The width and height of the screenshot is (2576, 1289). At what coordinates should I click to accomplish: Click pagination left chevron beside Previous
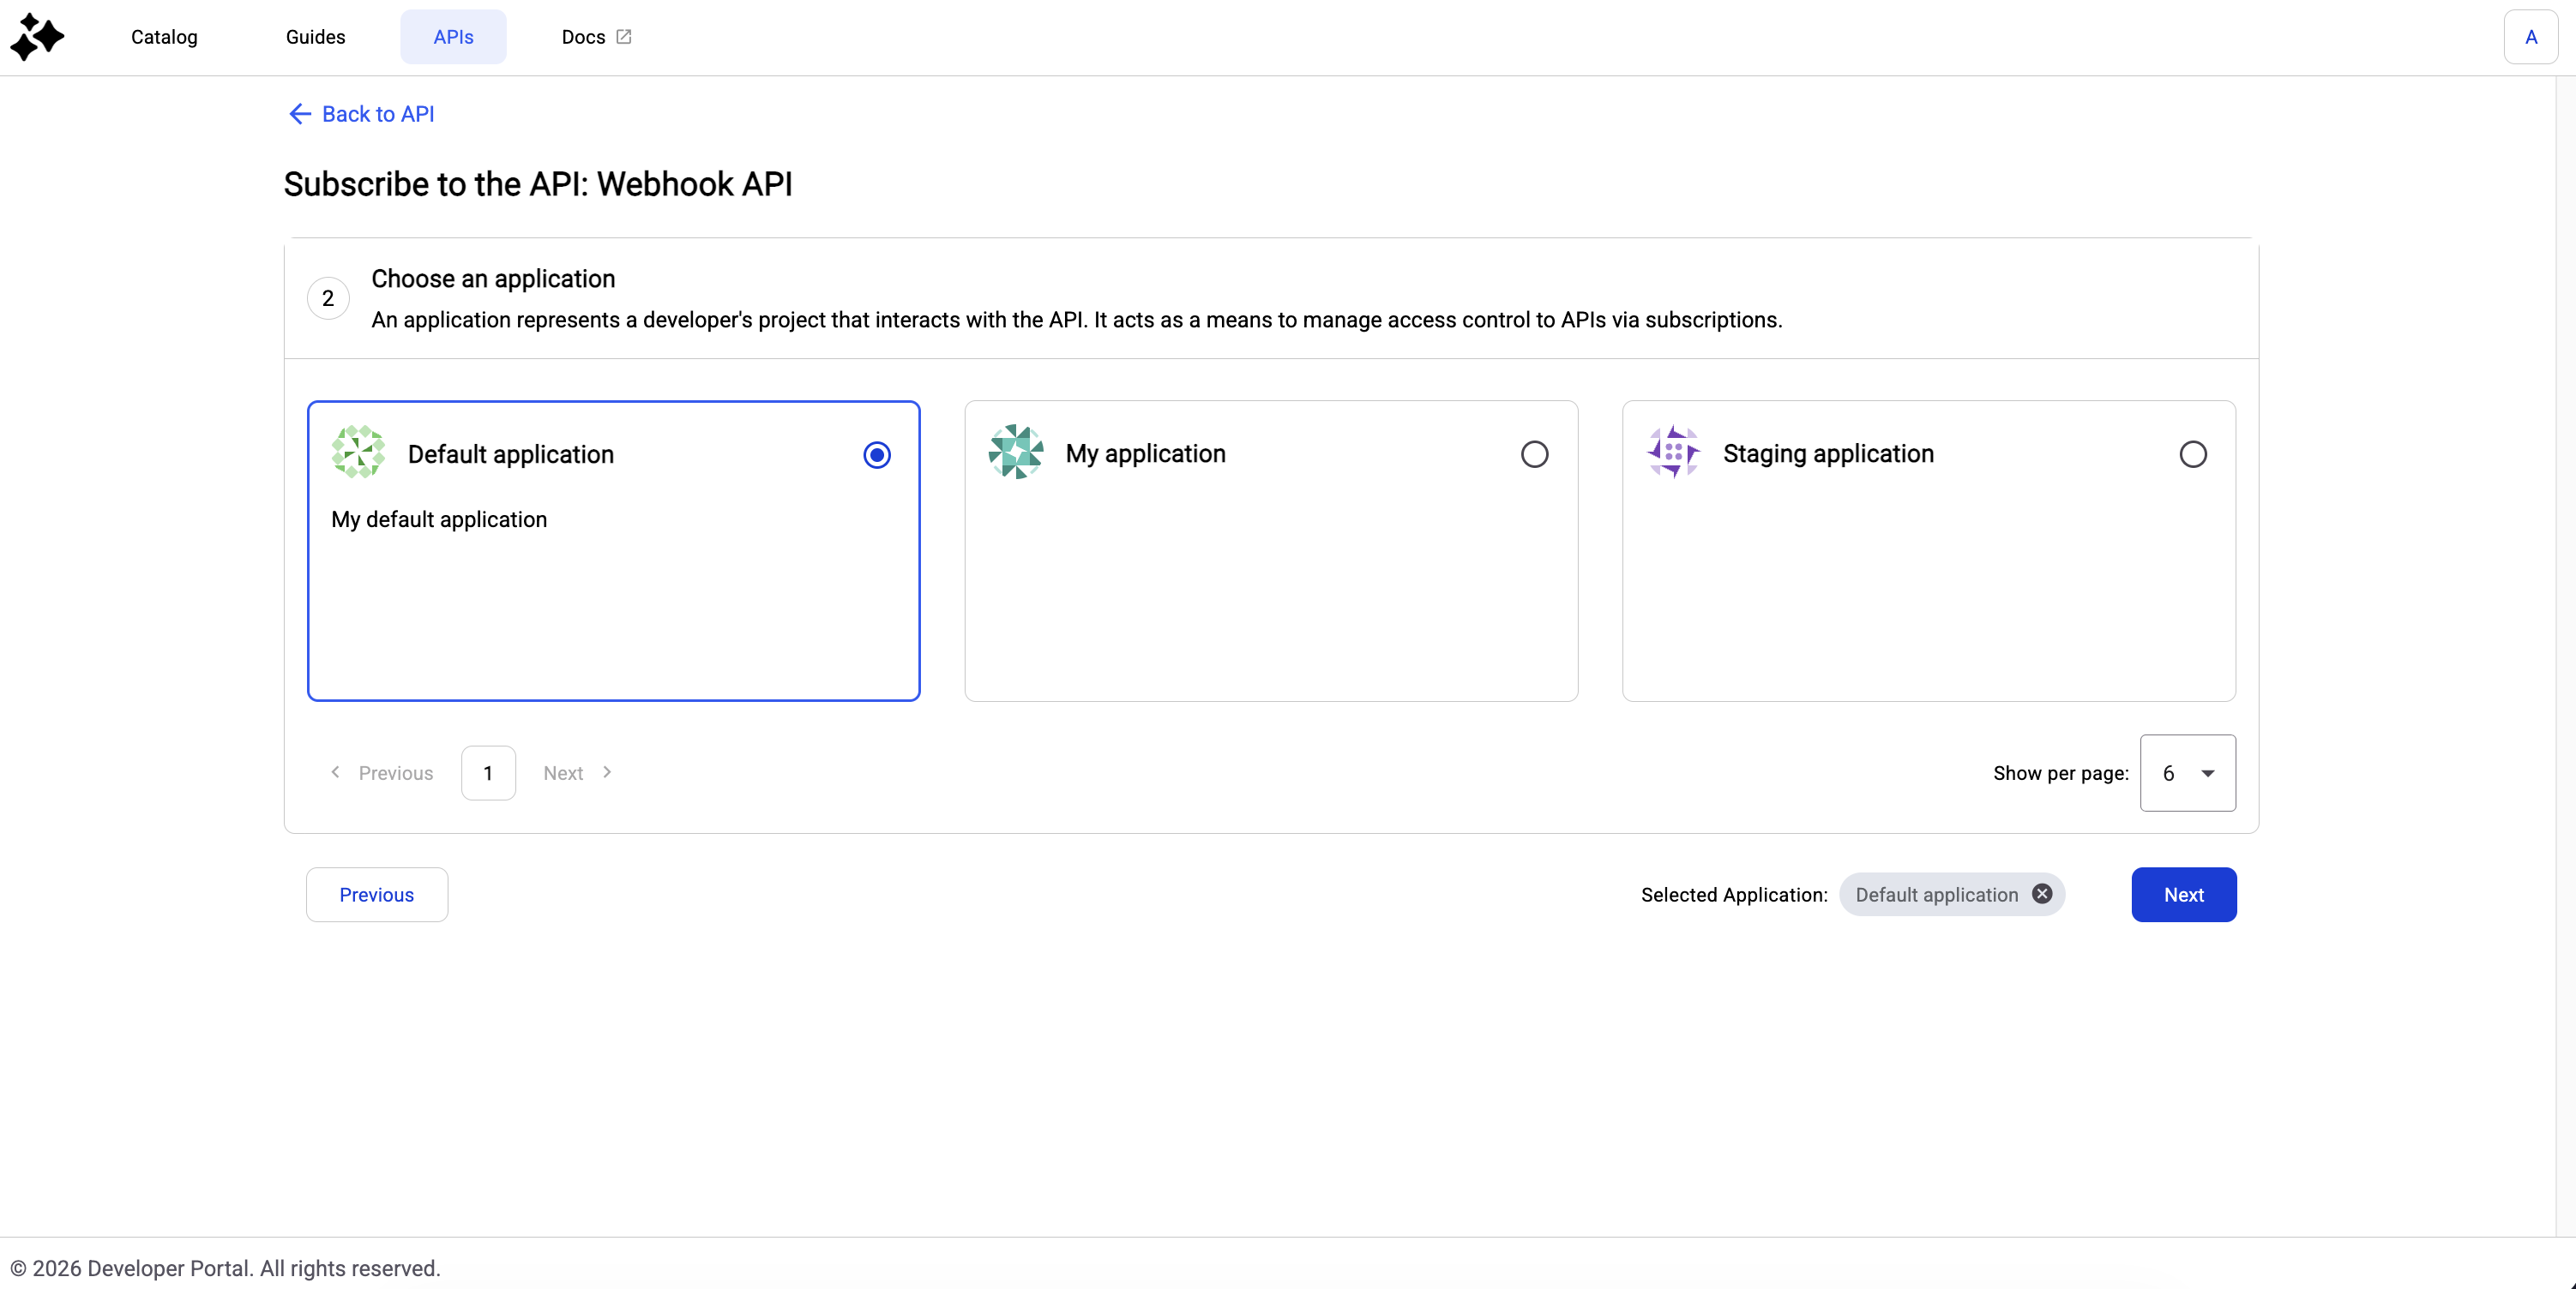click(x=336, y=772)
